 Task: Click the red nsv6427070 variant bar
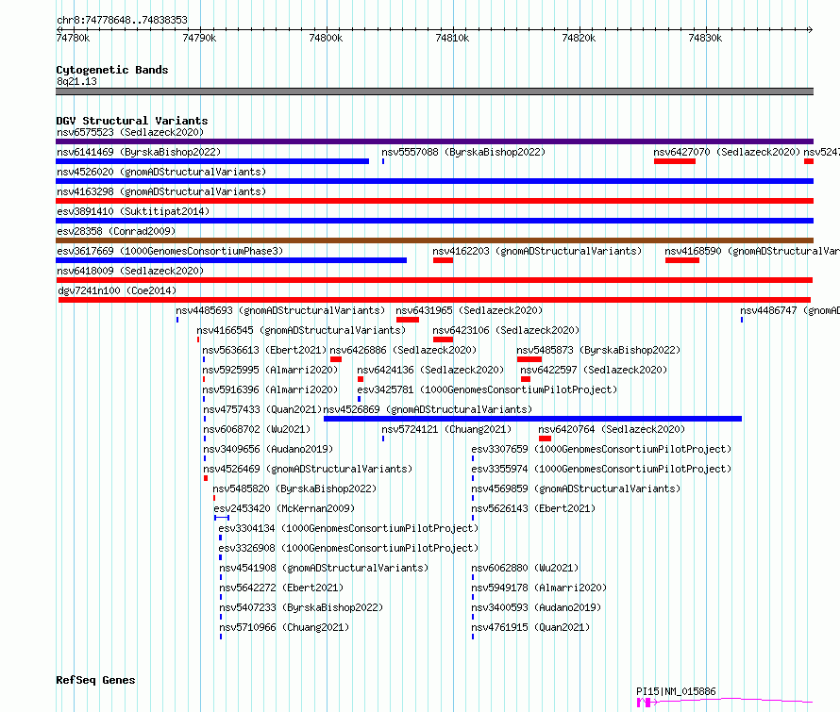pyautogui.click(x=675, y=161)
